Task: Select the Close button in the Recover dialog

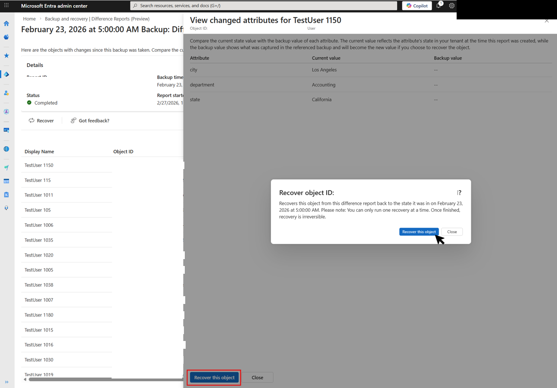Action: [451, 232]
